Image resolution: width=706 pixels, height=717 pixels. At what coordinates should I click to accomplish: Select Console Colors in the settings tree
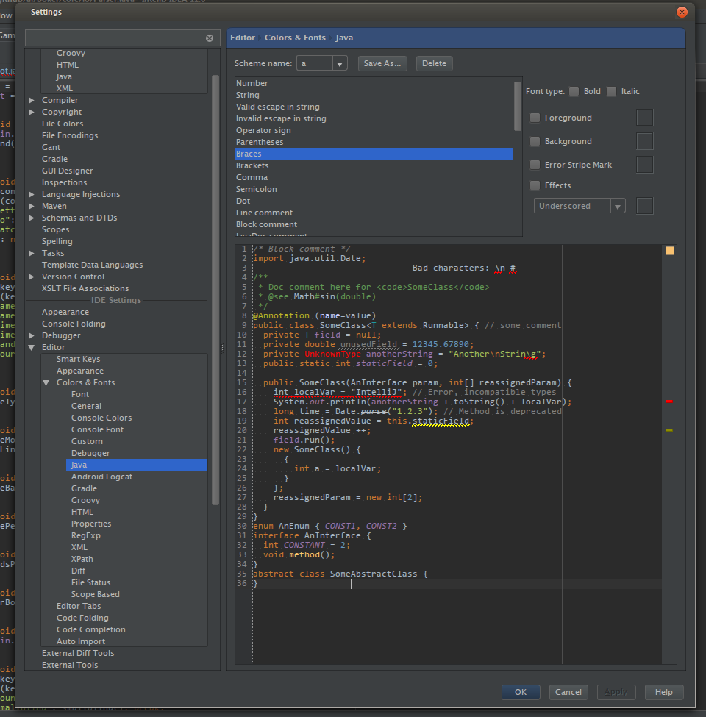click(101, 418)
